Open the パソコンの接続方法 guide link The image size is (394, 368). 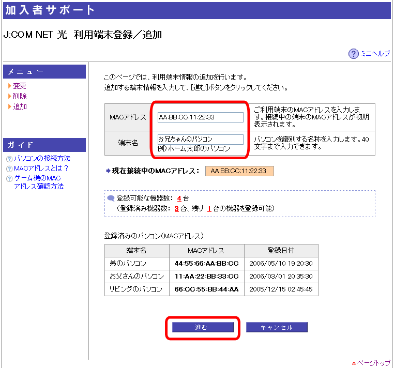tap(42, 158)
